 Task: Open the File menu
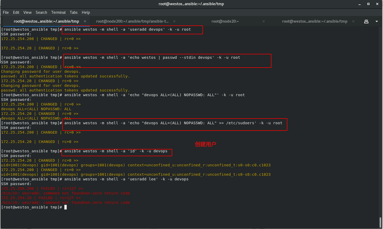[6, 12]
